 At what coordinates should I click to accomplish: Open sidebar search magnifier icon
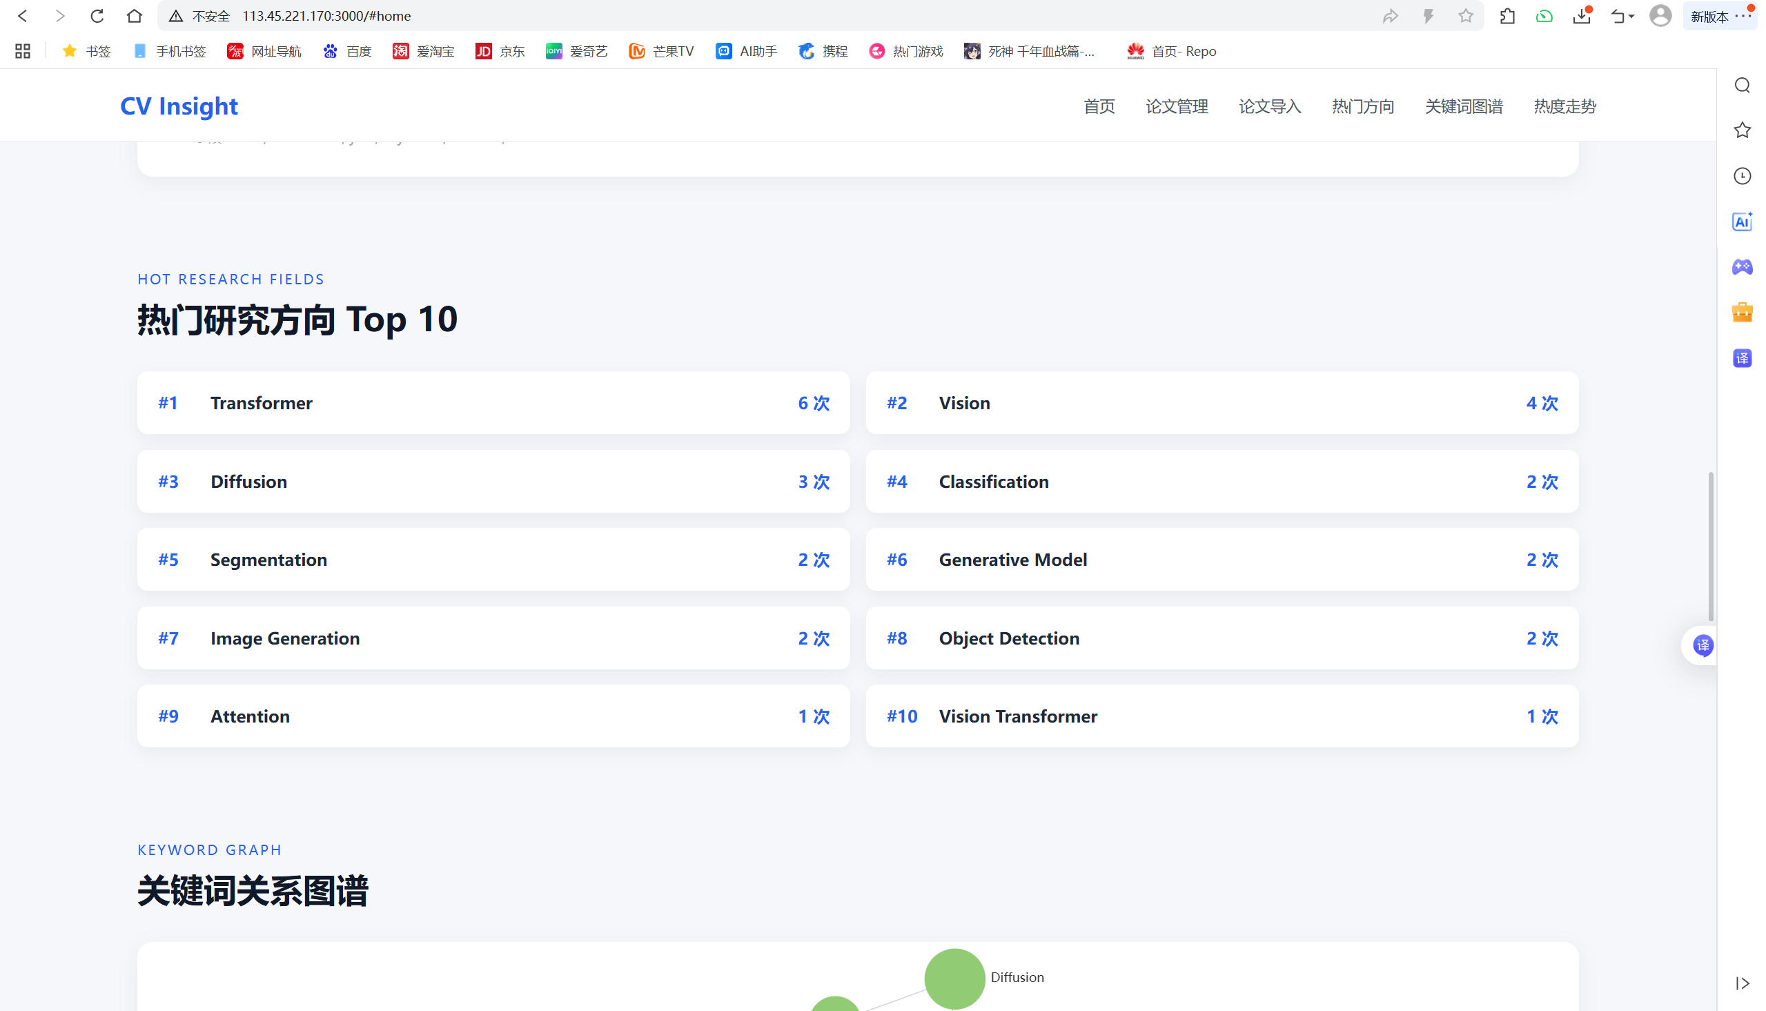pyautogui.click(x=1742, y=85)
